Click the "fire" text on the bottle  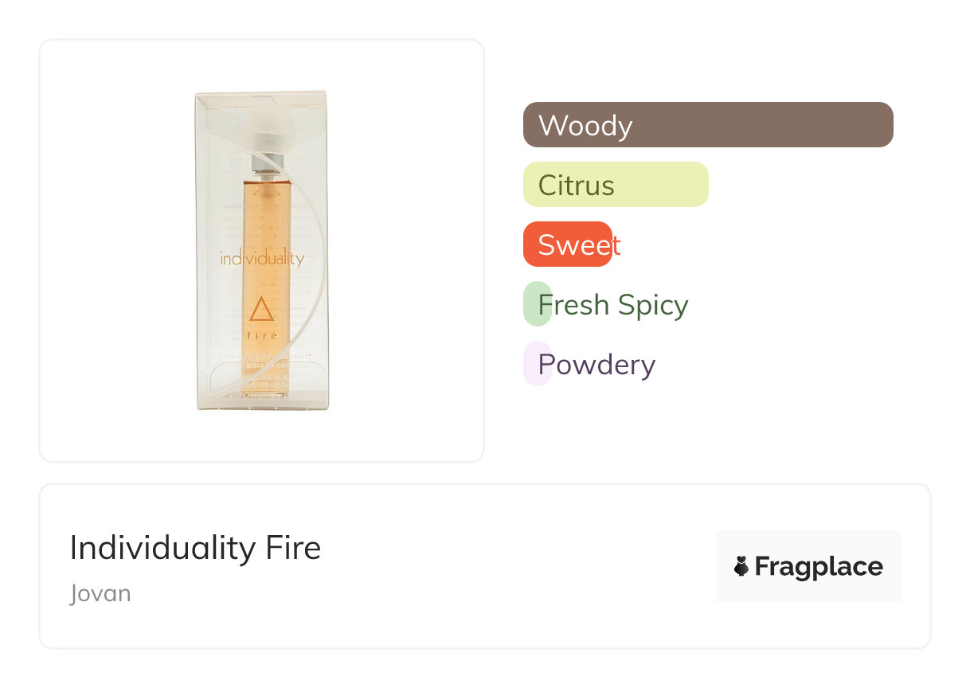[x=263, y=335]
